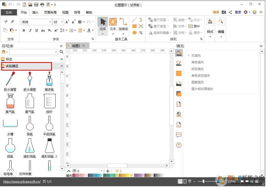The height and width of the screenshot is (187, 266).
Task: Click the orange rectangle shape tool
Action: (x=134, y=26)
